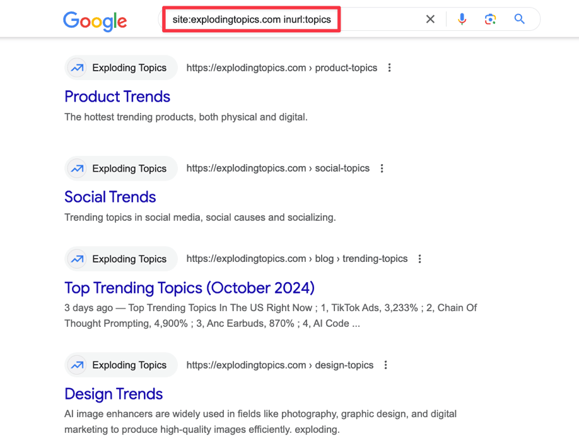Open three-dot menu for product-topics result
The image size is (579, 448).
[389, 68]
